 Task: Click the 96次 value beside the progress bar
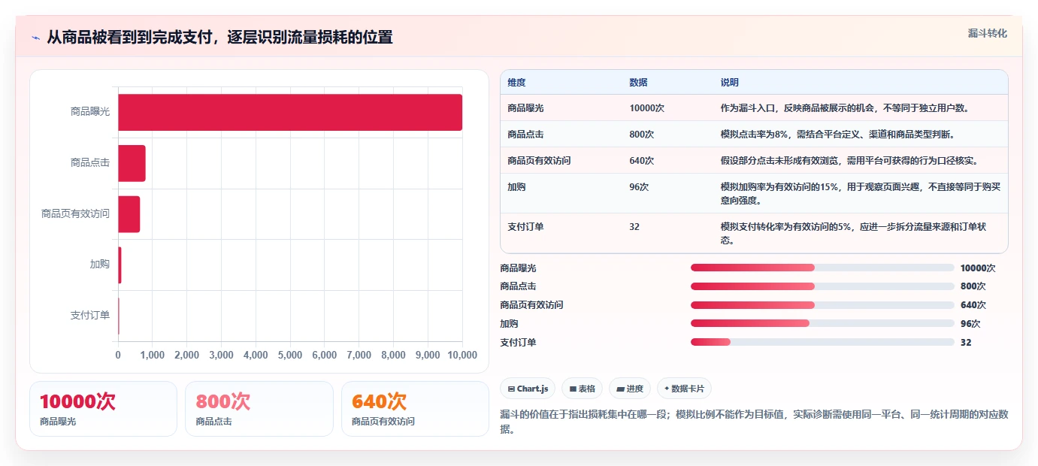[970, 324]
